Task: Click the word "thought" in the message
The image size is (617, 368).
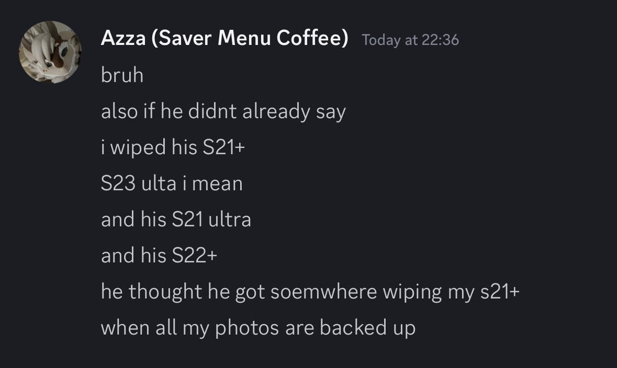Action: tap(165, 292)
